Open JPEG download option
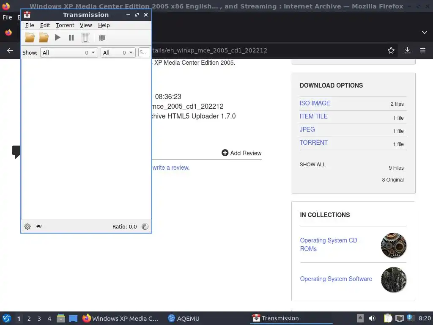Image resolution: width=433 pixels, height=325 pixels. [x=307, y=129]
